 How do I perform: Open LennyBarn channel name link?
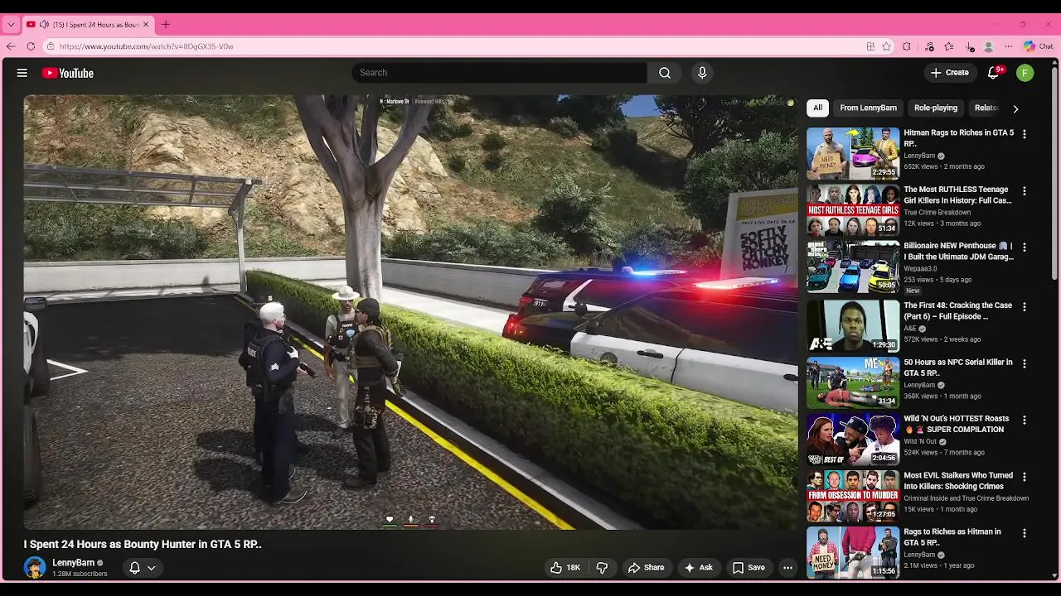73,563
